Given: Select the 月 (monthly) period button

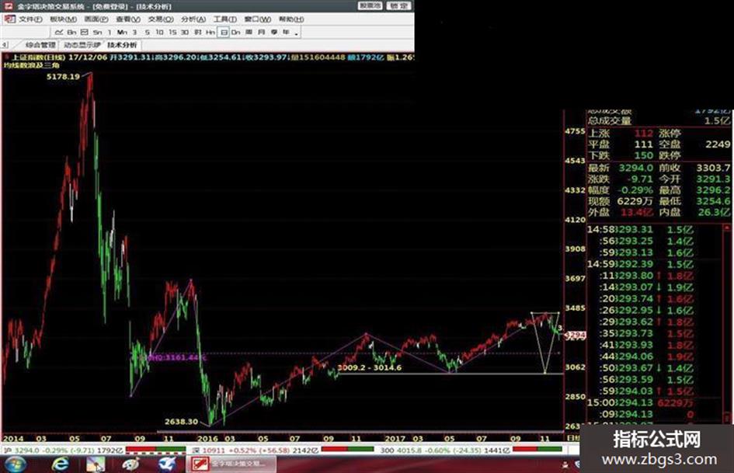Looking at the screenshot, I should [261, 33].
